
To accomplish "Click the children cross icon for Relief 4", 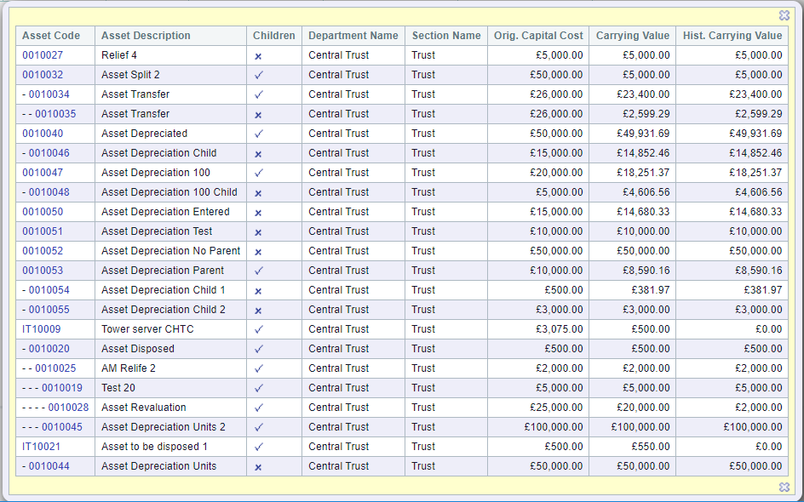I will click(x=258, y=56).
